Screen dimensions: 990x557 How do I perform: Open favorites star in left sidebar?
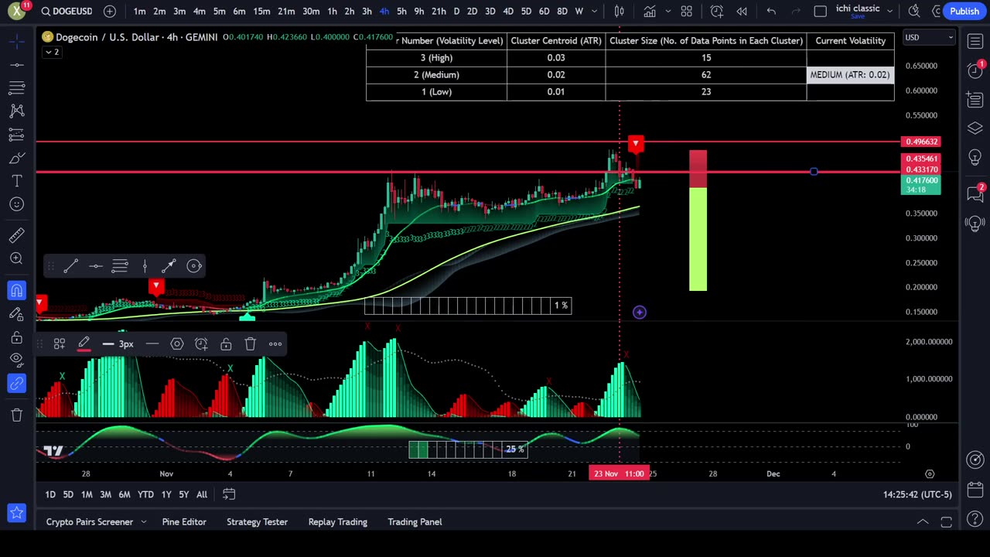point(16,512)
